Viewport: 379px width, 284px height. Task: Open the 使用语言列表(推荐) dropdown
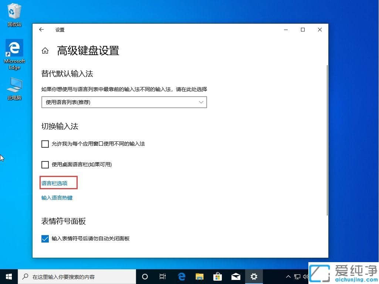point(124,102)
